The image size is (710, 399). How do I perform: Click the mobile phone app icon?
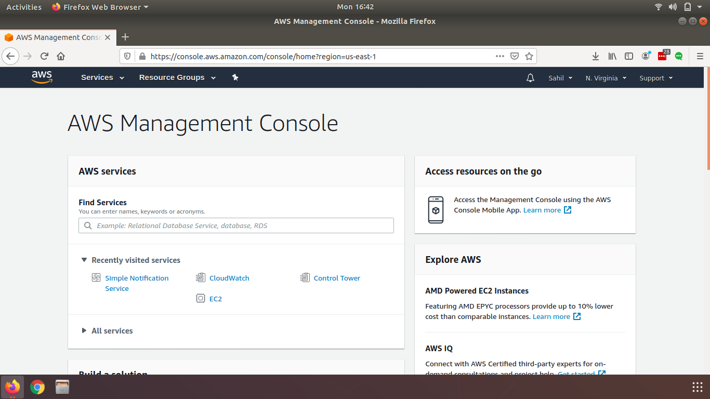pyautogui.click(x=436, y=210)
